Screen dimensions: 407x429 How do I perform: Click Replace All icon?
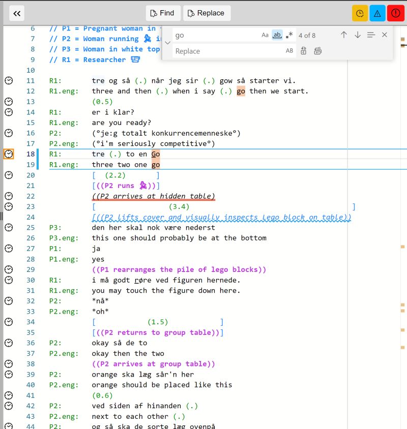tap(317, 51)
